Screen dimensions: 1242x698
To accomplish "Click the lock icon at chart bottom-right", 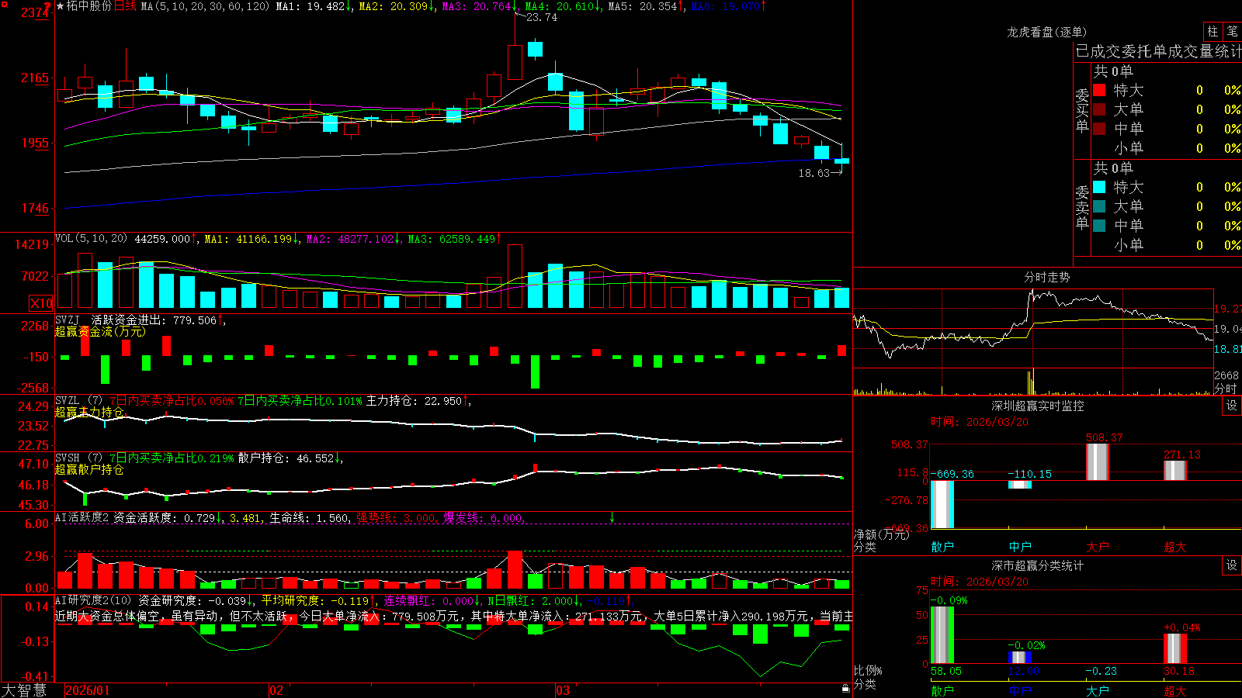I will tap(845, 689).
